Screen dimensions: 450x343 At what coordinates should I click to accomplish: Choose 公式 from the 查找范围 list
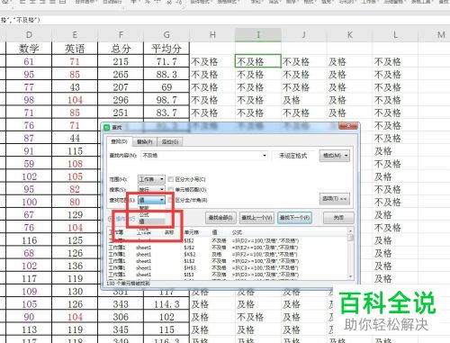click(144, 215)
